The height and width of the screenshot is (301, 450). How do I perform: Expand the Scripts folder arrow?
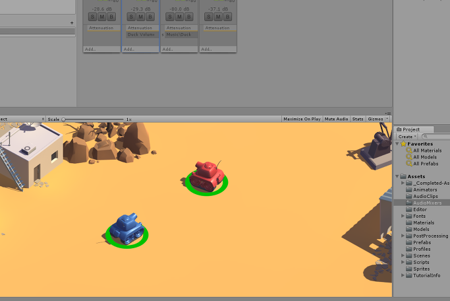[403, 262]
